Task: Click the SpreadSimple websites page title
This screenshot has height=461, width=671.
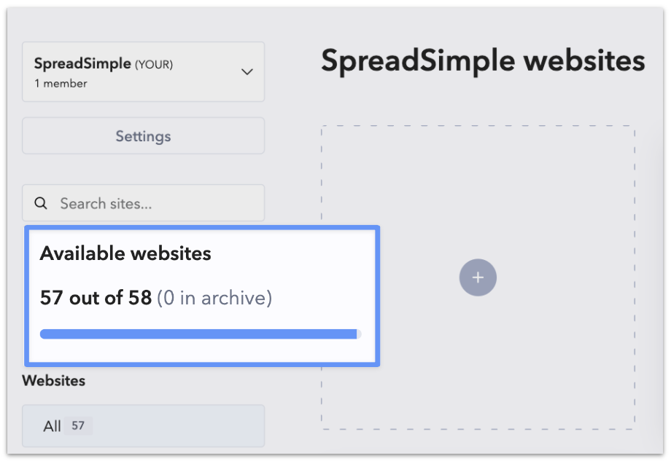Action: pyautogui.click(x=483, y=60)
